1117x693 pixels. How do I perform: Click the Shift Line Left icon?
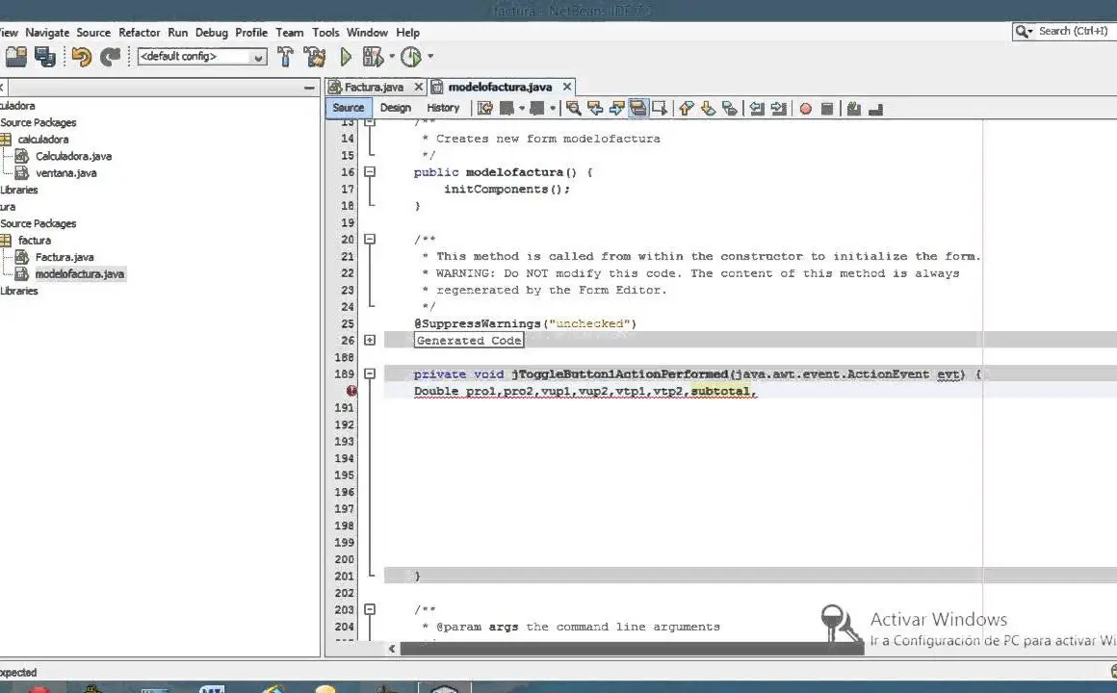[x=757, y=108]
